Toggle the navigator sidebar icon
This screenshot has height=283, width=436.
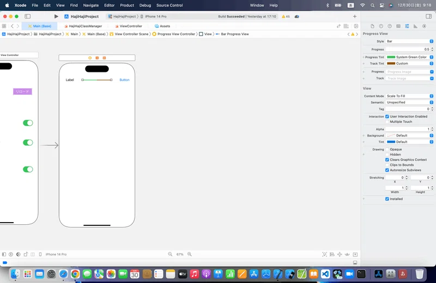[x=28, y=16]
